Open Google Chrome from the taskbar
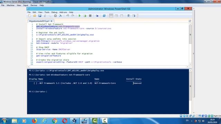 point(55,121)
